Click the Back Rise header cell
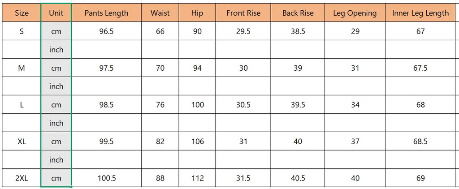Screen dimensions: 459x189 pyautogui.click(x=298, y=13)
